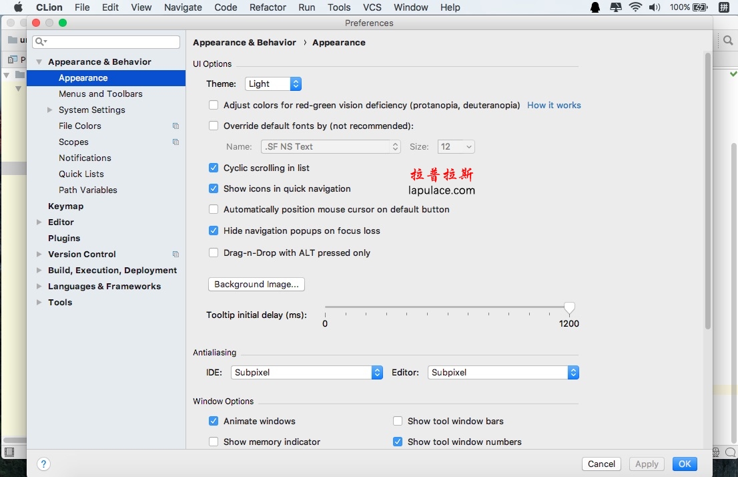Viewport: 738px width, 477px height.
Task: Enable Override default fonts checkbox
Action: click(x=214, y=126)
